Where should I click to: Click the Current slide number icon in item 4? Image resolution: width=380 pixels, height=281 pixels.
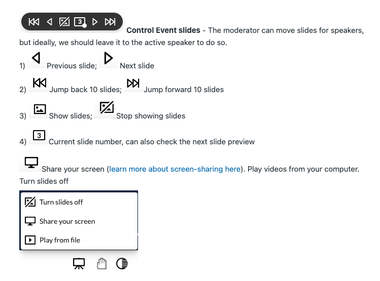coord(39,135)
